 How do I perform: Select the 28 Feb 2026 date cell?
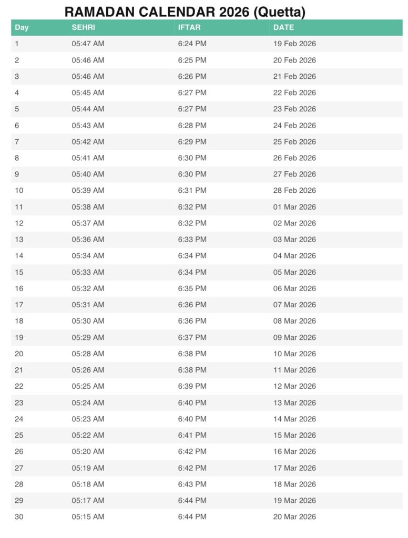(x=294, y=190)
